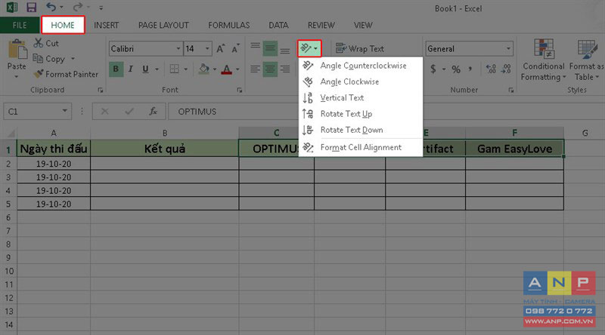Decrease font size with the small A
This screenshot has width=605, height=335.
pos(235,48)
